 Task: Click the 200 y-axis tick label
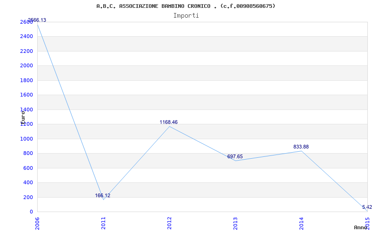coord(27,197)
